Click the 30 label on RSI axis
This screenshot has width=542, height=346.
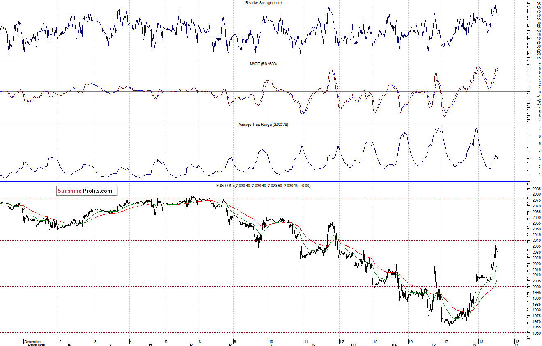[538, 46]
